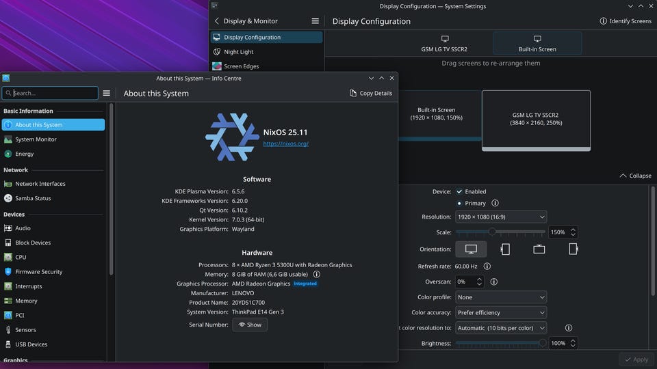This screenshot has height=369, width=657.
Task: Open USB Devices page
Action: 53,344
